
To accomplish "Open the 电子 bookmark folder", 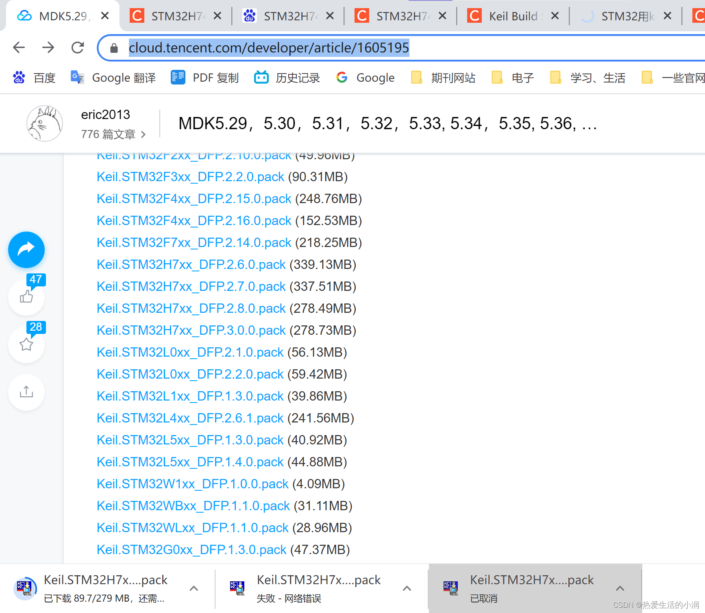I will [512, 77].
